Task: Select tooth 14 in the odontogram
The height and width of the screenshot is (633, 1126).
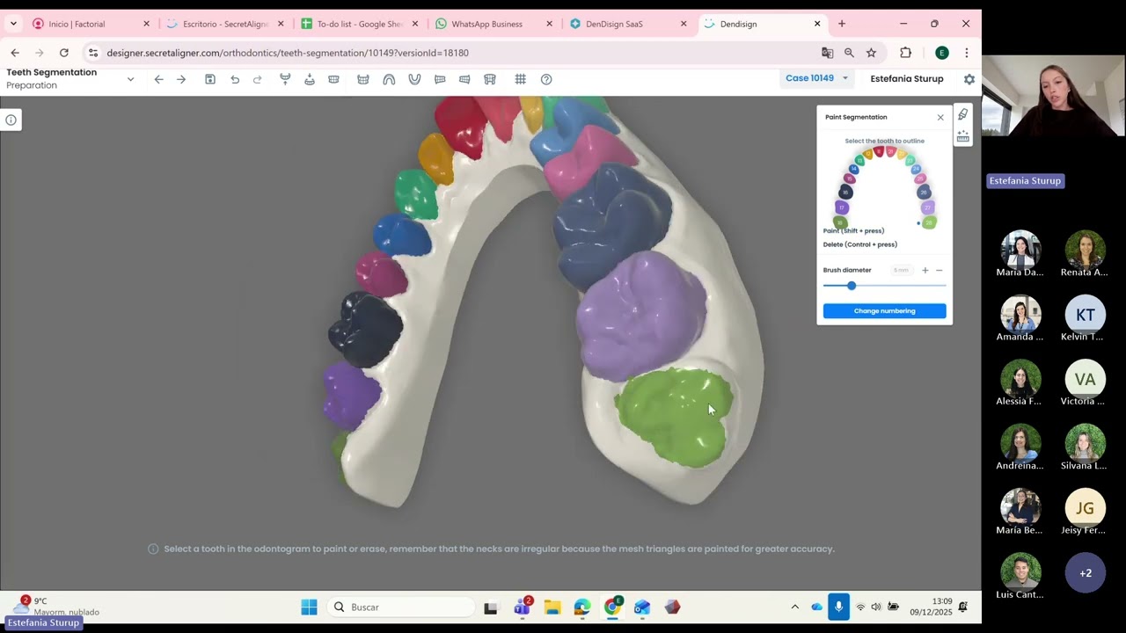Action: pos(853,169)
